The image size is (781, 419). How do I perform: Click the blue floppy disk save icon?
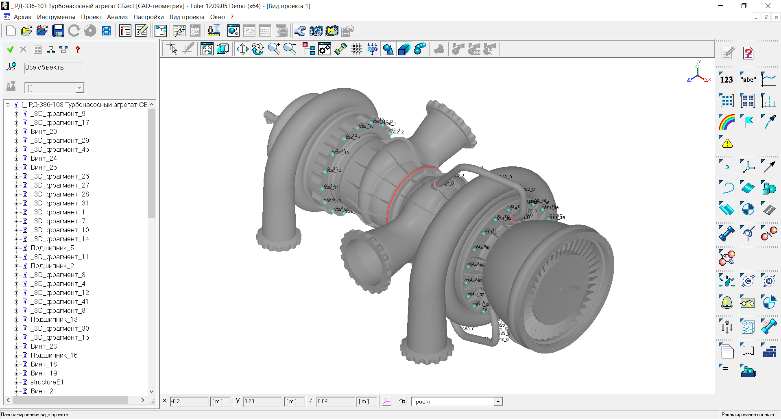pyautogui.click(x=58, y=31)
